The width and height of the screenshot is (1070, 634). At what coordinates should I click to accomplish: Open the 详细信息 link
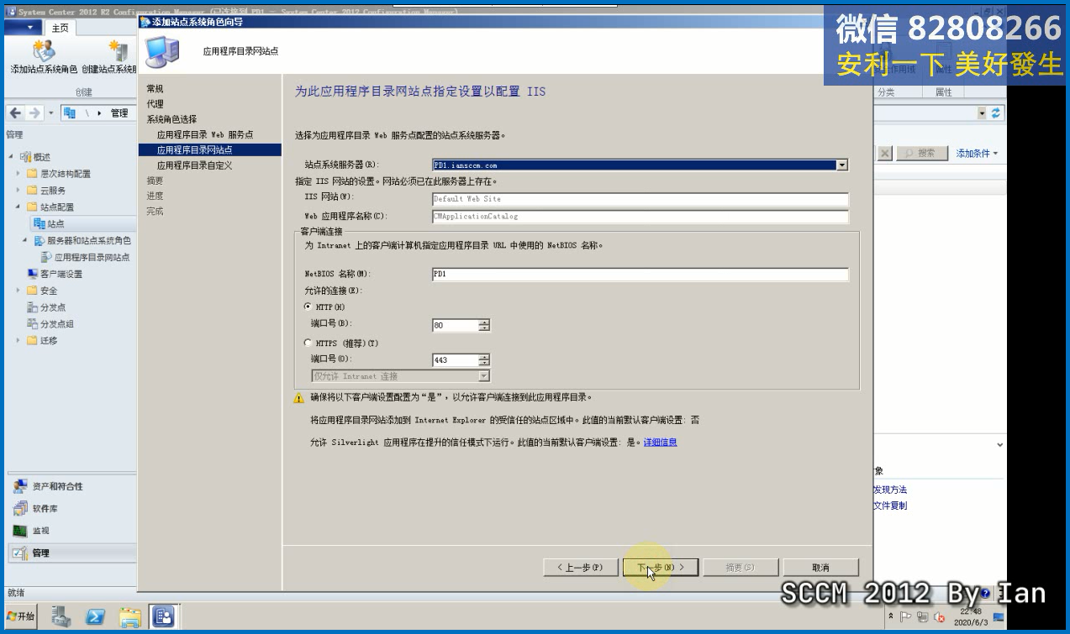661,442
